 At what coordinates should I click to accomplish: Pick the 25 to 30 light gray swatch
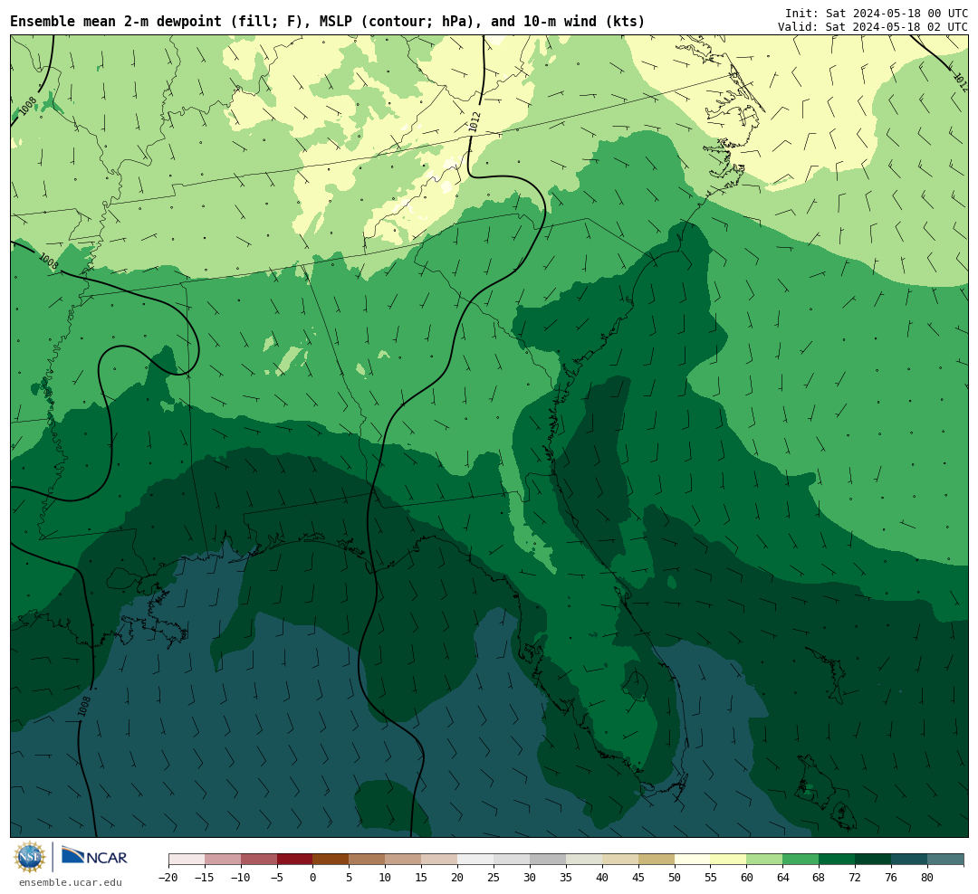512,860
